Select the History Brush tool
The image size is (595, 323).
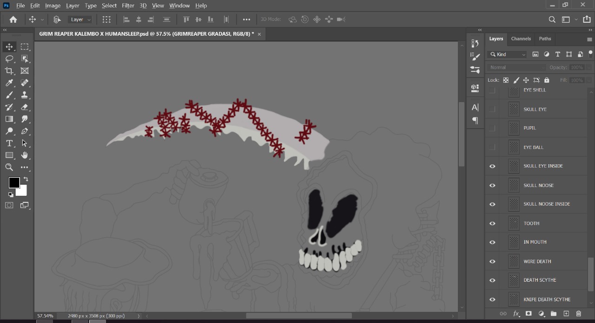point(9,107)
